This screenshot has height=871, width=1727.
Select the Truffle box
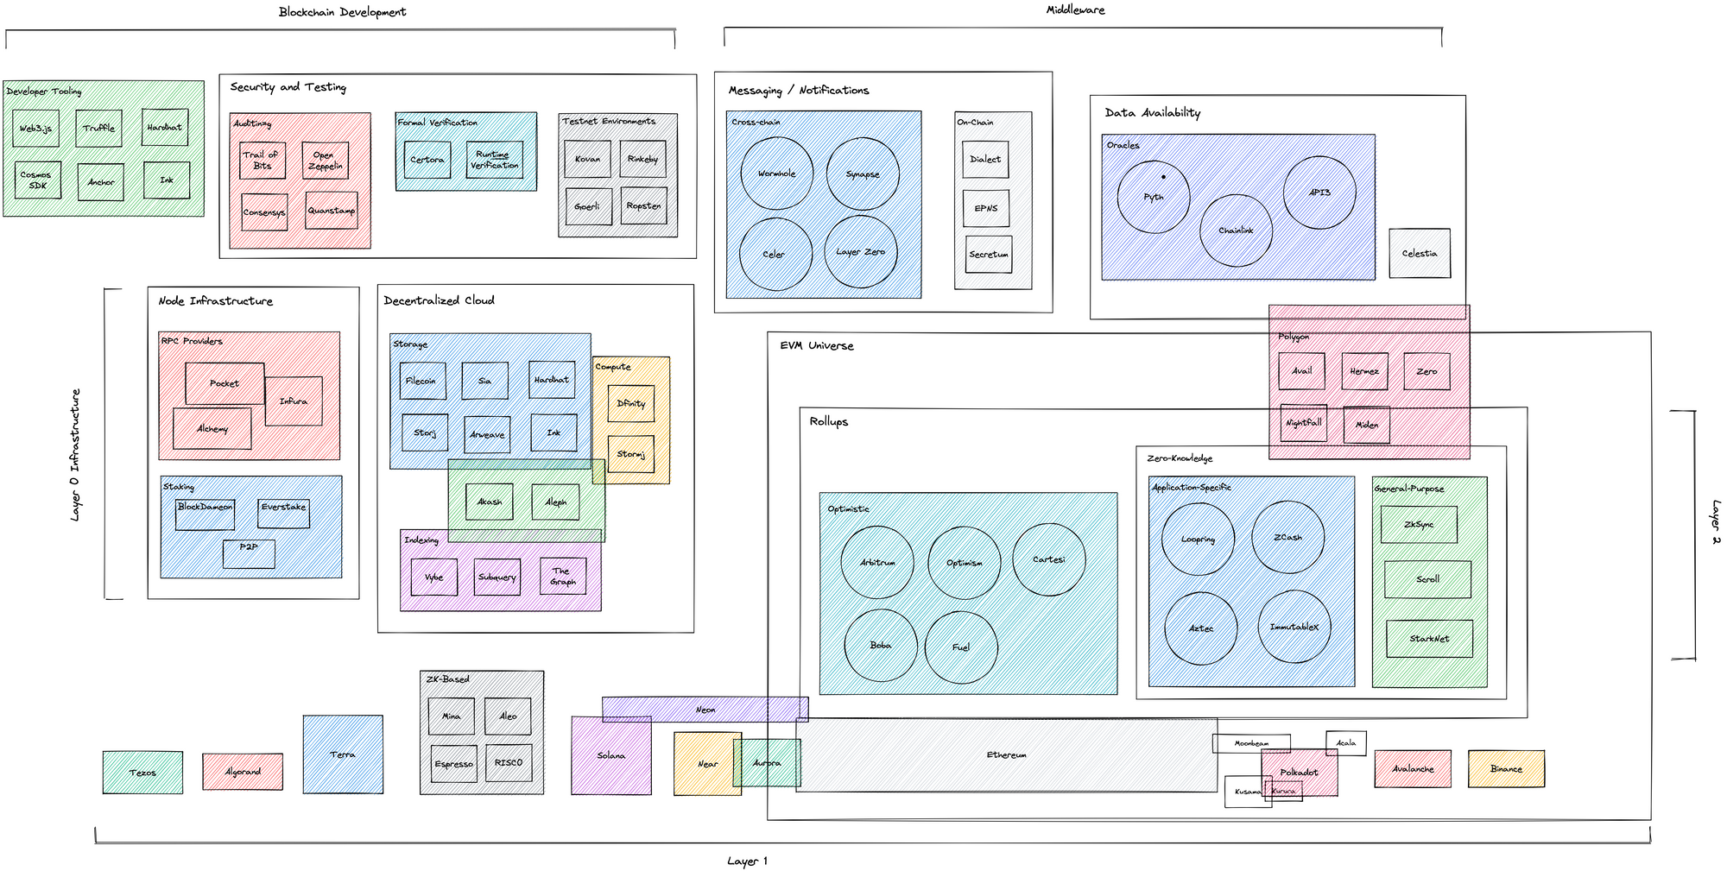click(98, 129)
